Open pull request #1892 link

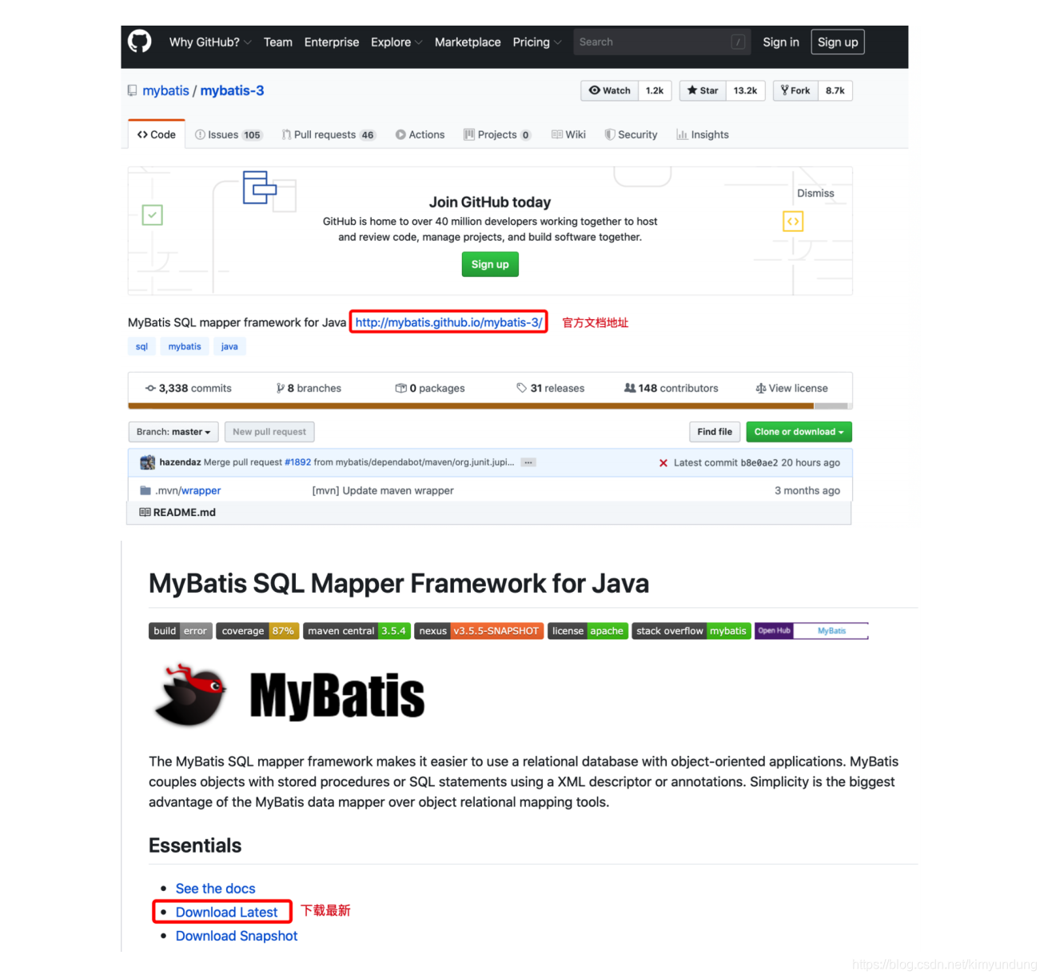pyautogui.click(x=297, y=462)
